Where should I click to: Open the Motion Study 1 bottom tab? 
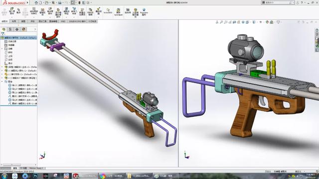coord(36,168)
